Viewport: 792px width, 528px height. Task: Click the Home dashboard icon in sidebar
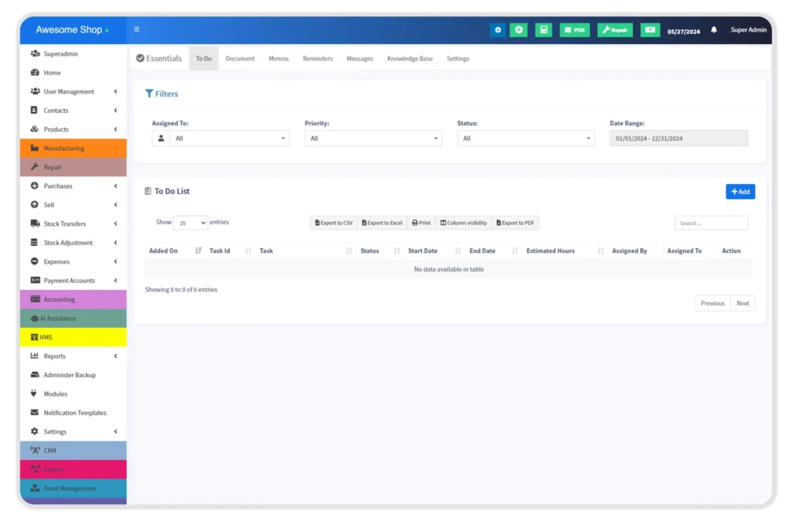pyautogui.click(x=35, y=73)
